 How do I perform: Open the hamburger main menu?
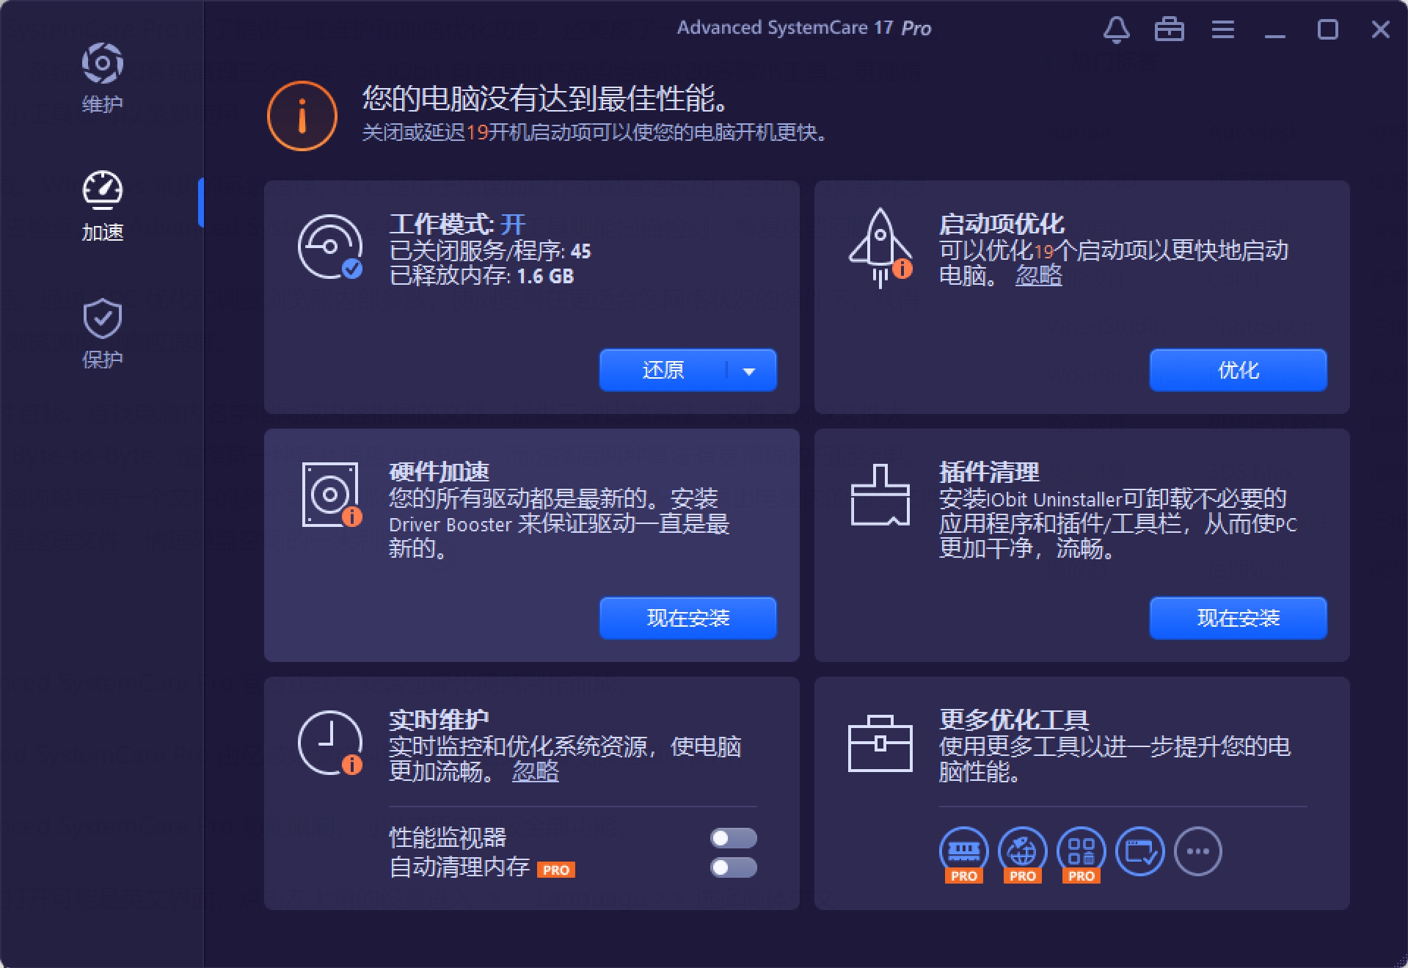tap(1222, 29)
